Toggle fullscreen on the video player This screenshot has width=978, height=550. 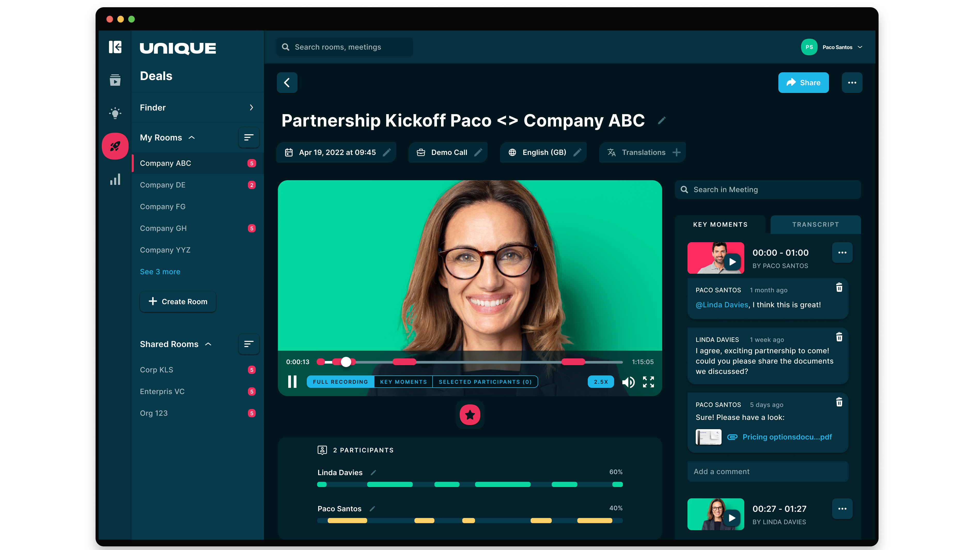(x=648, y=382)
